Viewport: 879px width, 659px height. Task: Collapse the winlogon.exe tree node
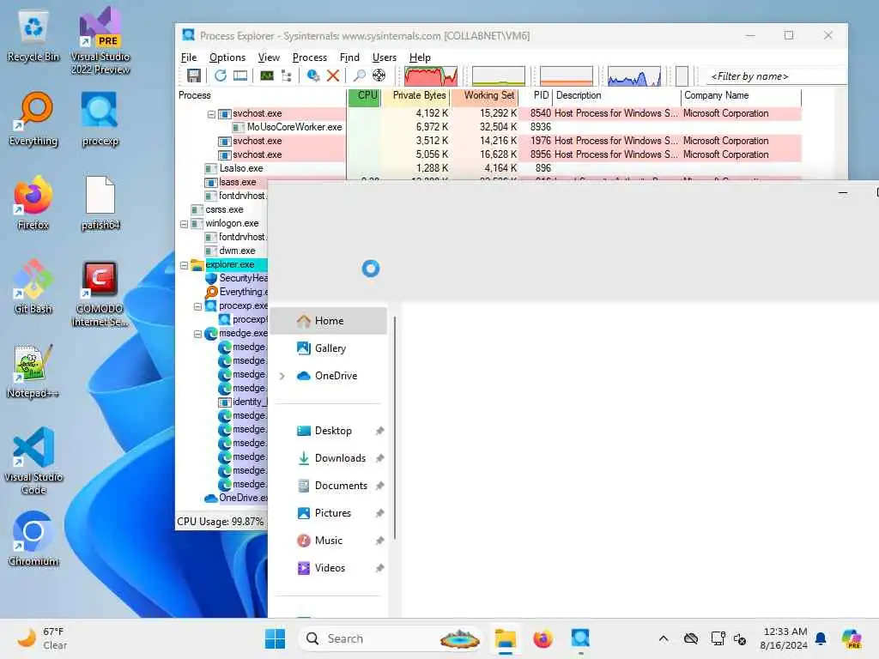tap(184, 224)
